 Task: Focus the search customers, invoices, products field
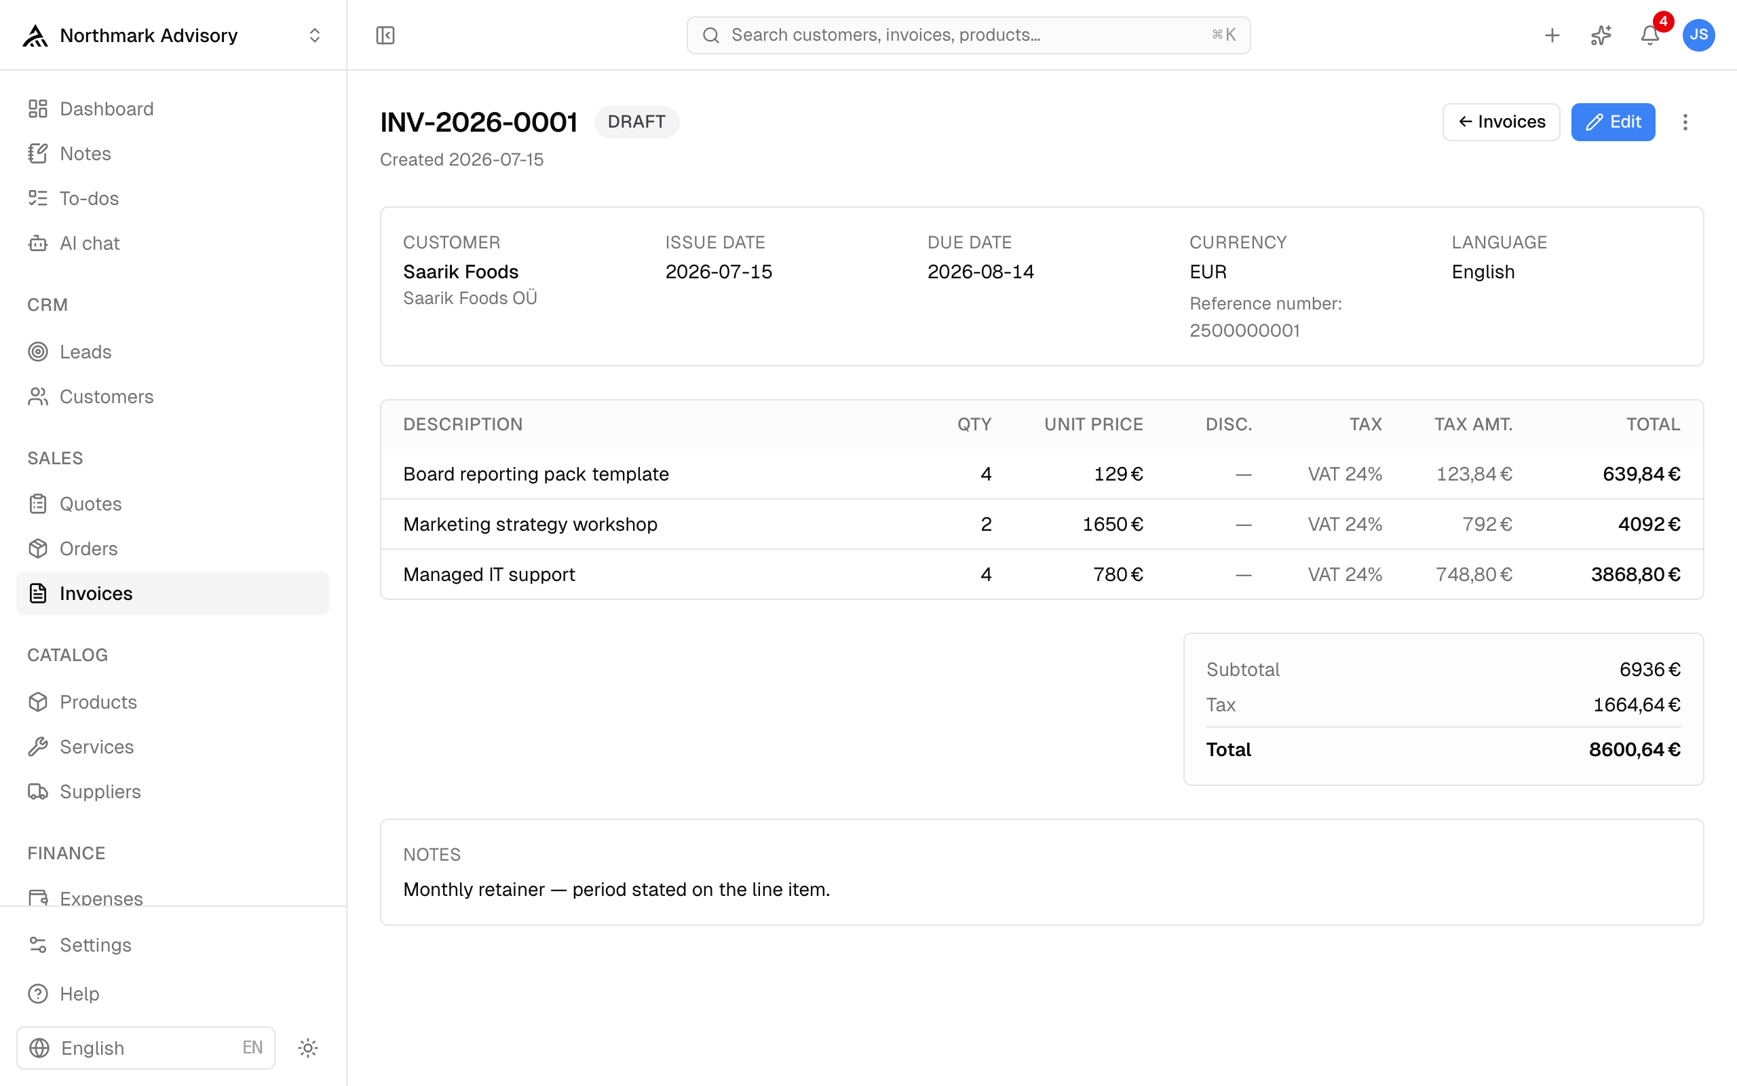(968, 35)
